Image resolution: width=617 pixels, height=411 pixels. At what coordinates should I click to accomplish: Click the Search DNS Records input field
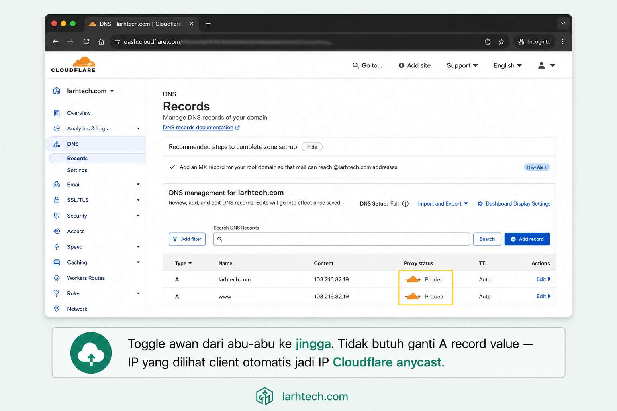coord(341,239)
